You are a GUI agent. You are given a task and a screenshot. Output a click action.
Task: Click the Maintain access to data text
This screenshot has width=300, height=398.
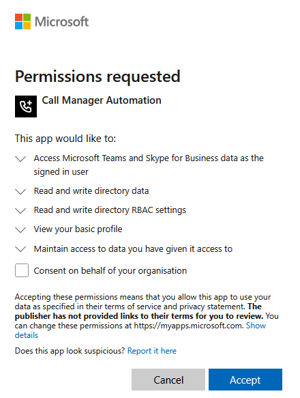tap(133, 248)
